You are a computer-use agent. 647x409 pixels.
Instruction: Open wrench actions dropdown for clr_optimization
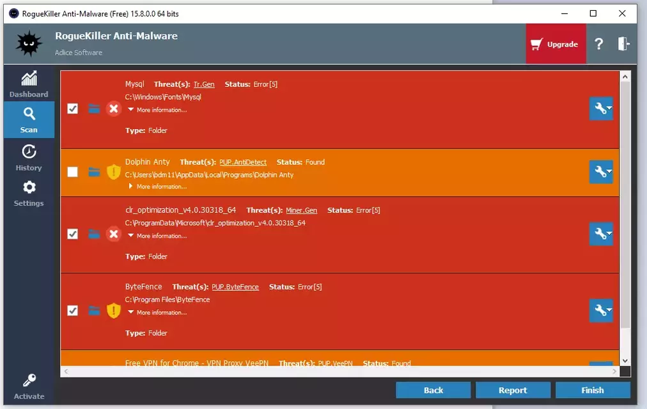tap(601, 234)
